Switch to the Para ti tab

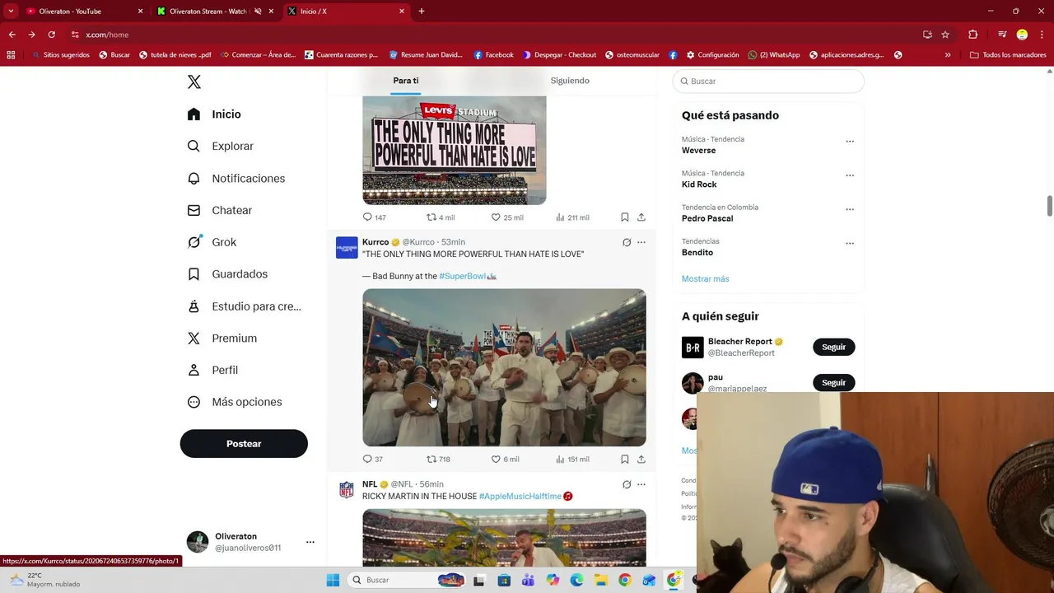pos(405,81)
